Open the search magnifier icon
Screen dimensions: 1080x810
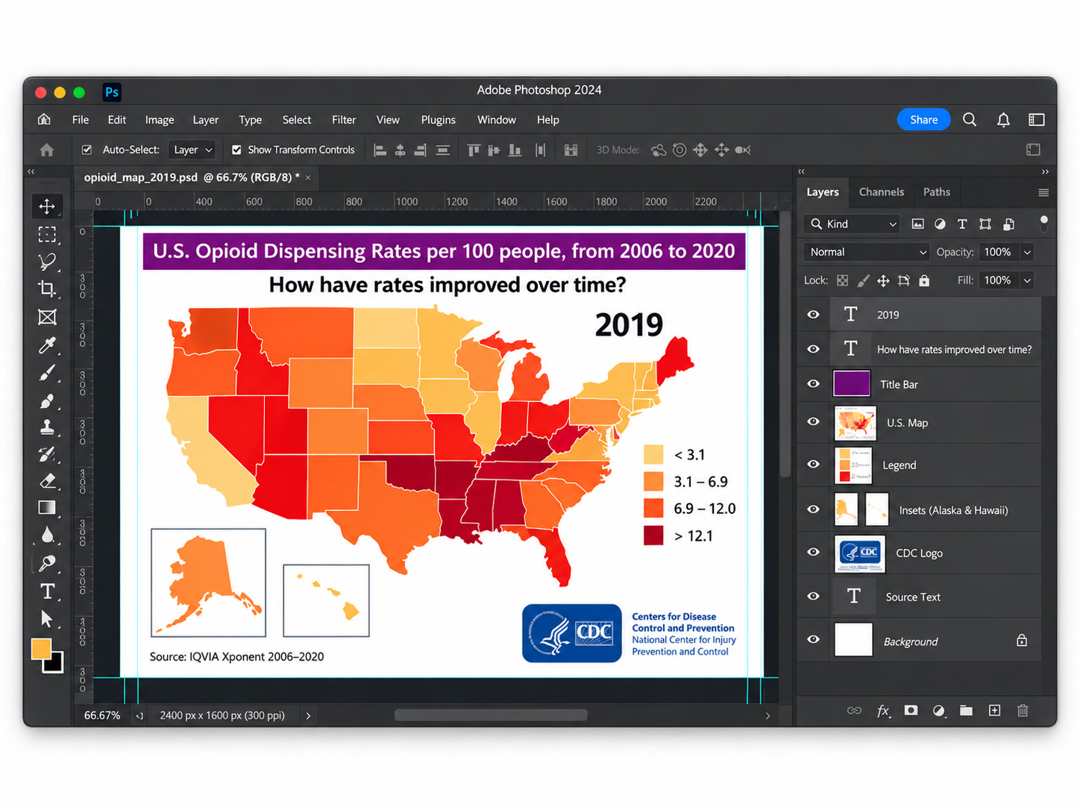pyautogui.click(x=970, y=119)
